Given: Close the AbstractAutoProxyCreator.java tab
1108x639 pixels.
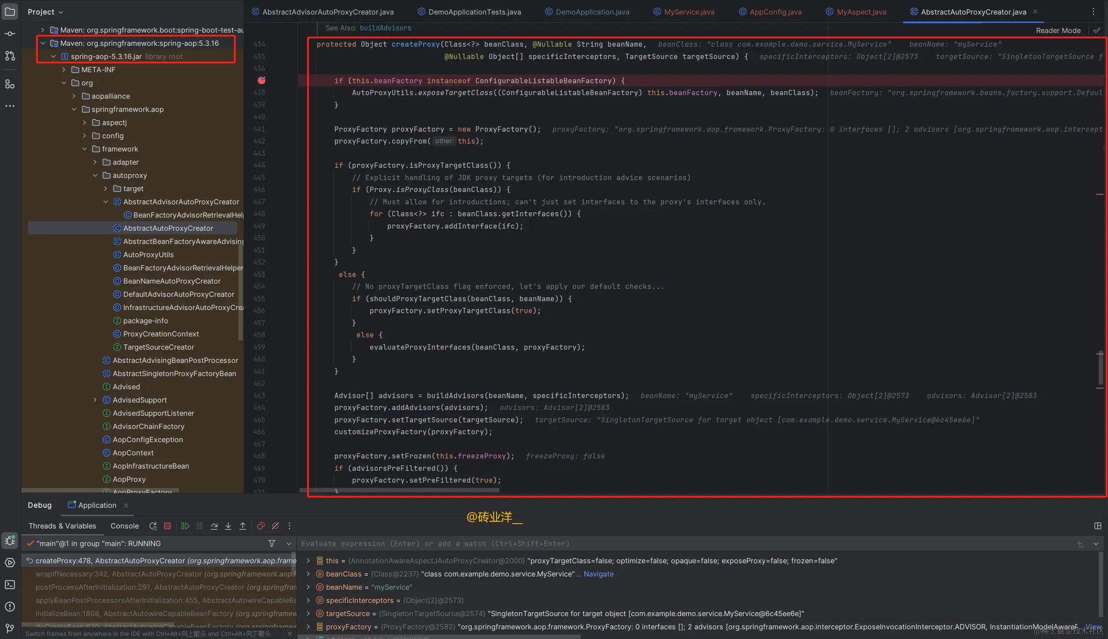Looking at the screenshot, I should (1035, 12).
